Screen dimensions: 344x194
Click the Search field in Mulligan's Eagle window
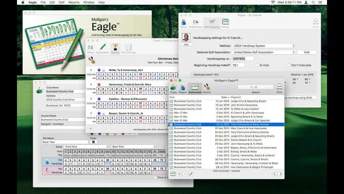(255, 87)
